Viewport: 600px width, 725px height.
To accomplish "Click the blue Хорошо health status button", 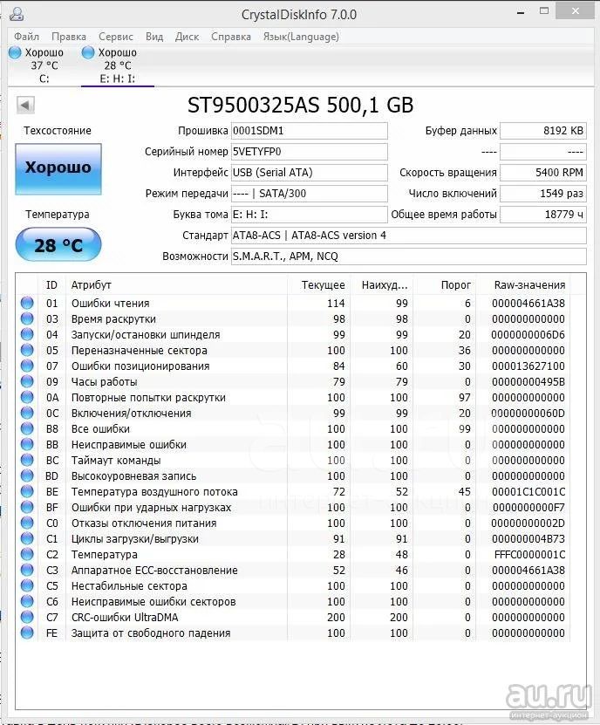I will [58, 168].
